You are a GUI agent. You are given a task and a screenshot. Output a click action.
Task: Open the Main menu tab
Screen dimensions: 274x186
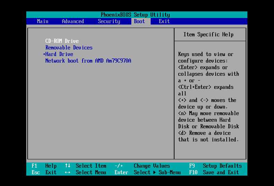pos(42,21)
